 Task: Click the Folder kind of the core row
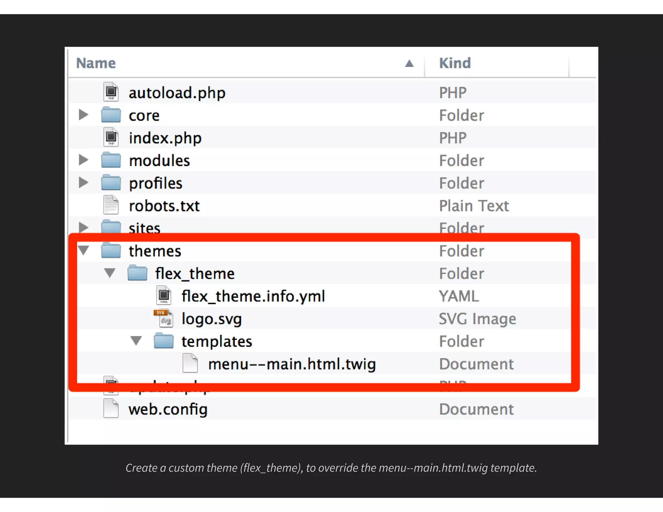(x=461, y=116)
